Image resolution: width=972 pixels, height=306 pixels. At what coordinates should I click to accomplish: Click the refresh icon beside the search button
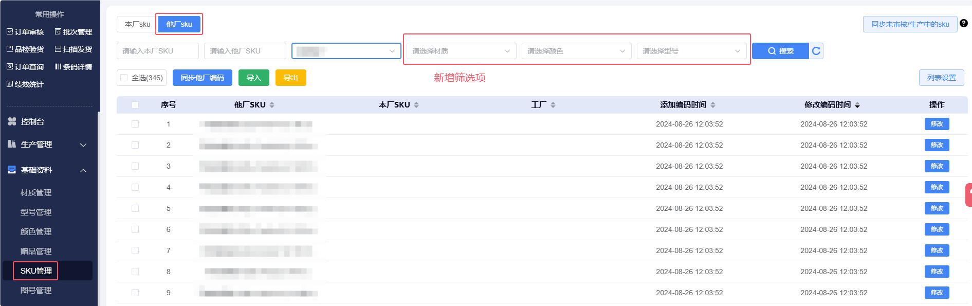816,51
